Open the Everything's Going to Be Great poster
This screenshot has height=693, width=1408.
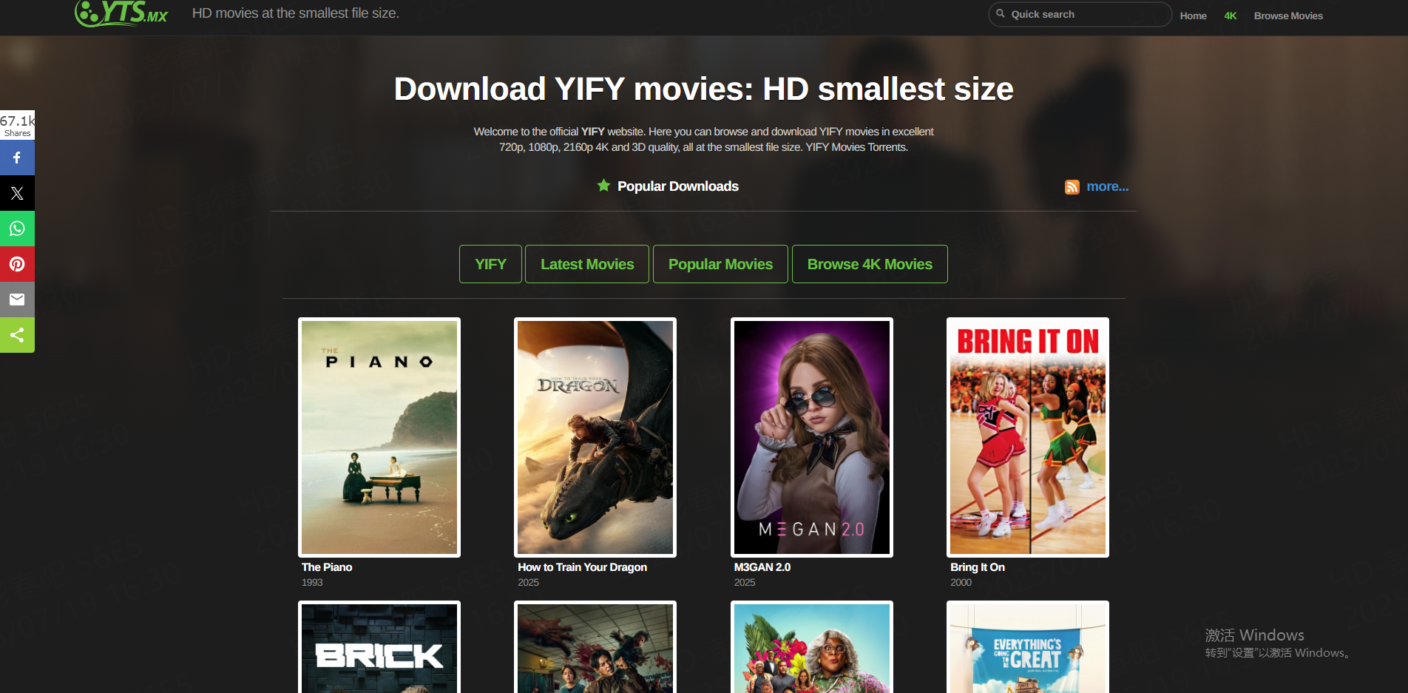click(x=1028, y=647)
